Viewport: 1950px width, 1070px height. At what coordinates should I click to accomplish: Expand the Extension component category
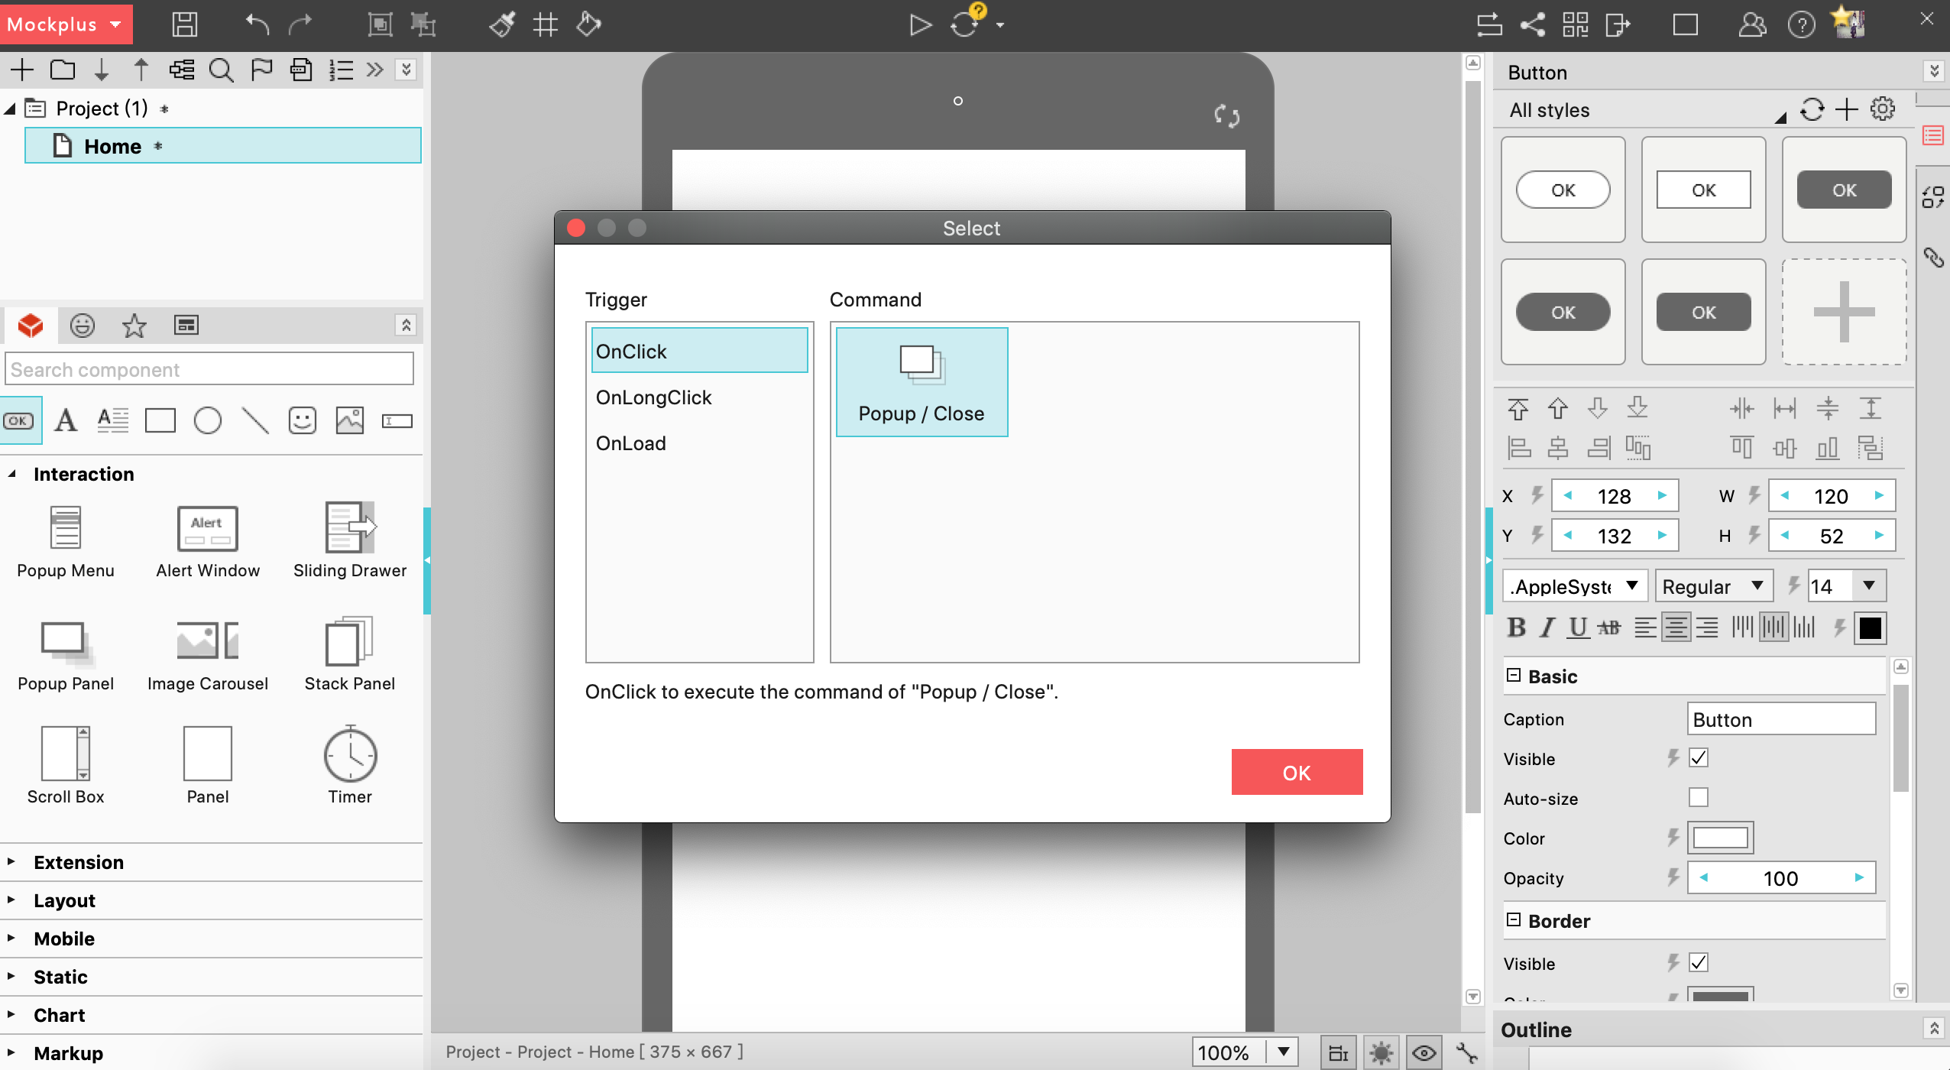tap(78, 862)
